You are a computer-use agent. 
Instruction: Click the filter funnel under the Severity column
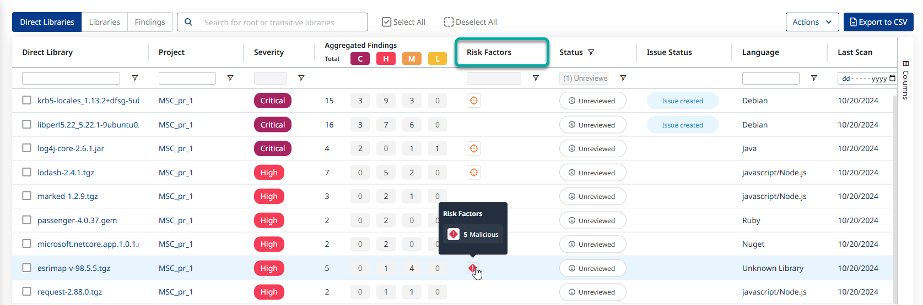pos(301,78)
